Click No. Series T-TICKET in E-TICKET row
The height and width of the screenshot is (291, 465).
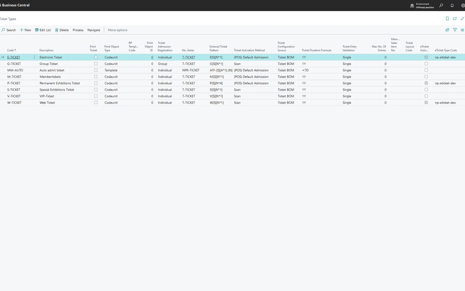[x=189, y=57]
